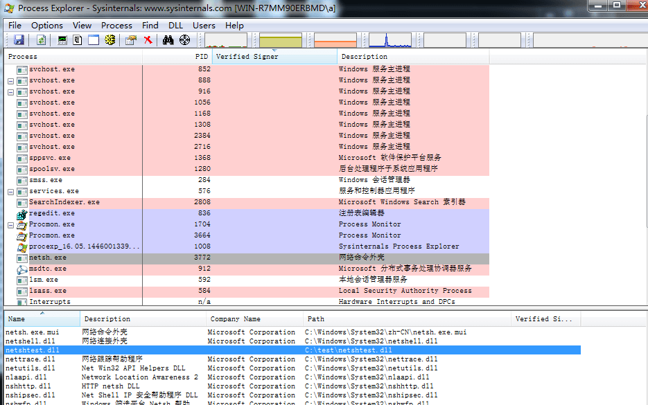Collapse the Procmon.exe PID 1704 node
The image size is (648, 405).
tap(11, 226)
